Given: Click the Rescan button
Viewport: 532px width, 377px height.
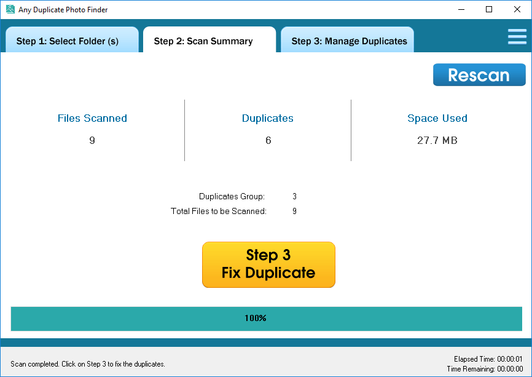Looking at the screenshot, I should coord(479,74).
